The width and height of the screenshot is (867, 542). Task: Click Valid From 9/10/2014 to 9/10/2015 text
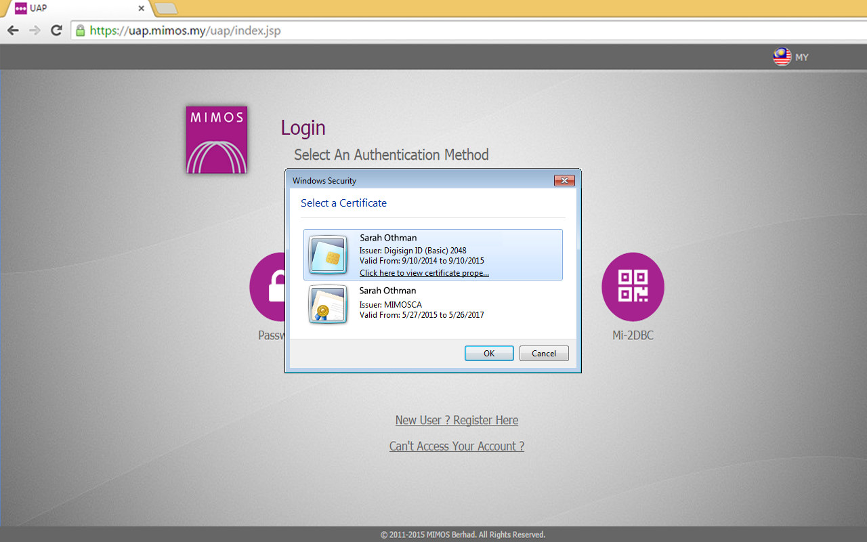point(421,261)
